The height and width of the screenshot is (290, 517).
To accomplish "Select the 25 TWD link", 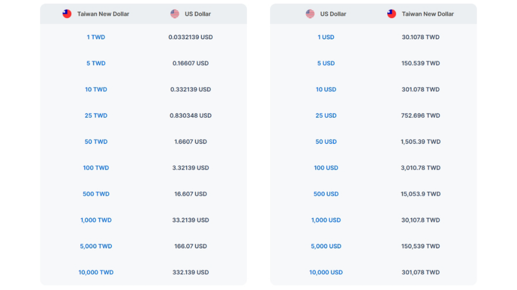I will (x=96, y=116).
